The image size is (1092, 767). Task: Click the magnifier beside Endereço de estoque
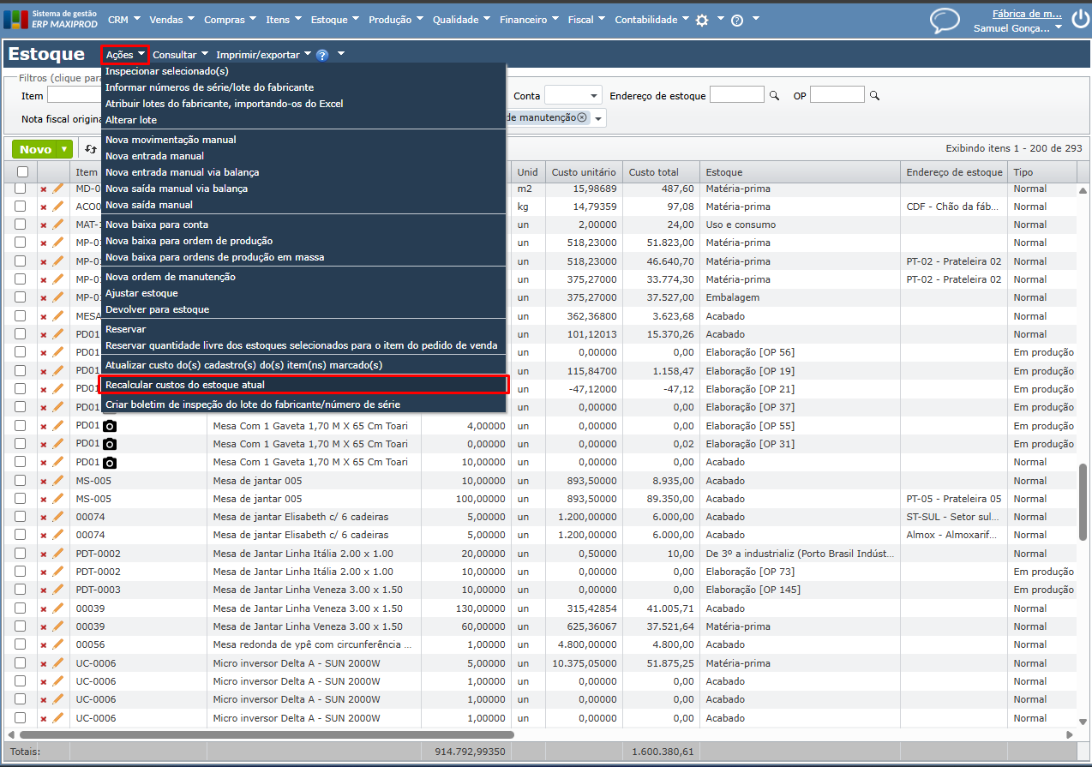coord(774,96)
